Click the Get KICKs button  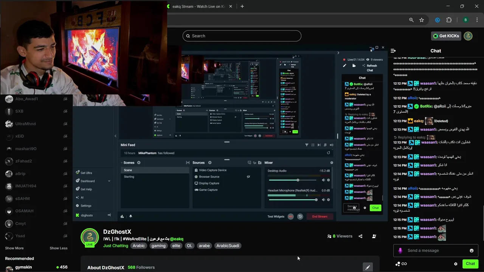pyautogui.click(x=446, y=36)
